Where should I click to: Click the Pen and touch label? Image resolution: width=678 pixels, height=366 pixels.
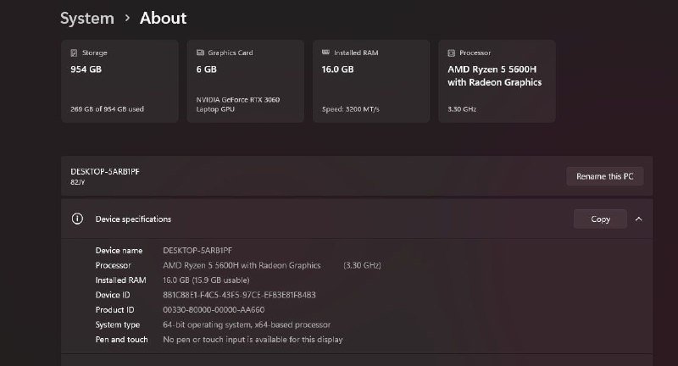coord(121,340)
